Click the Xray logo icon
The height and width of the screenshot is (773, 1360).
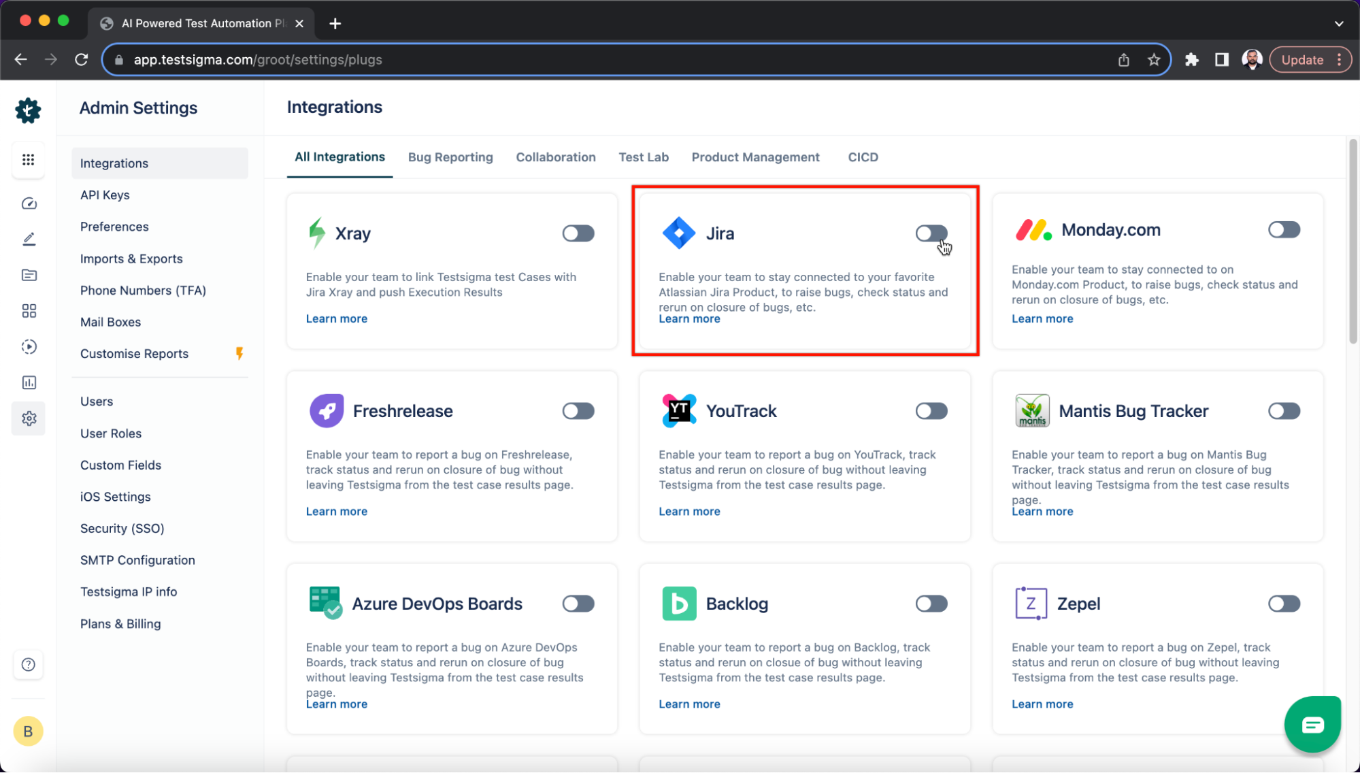coord(317,233)
